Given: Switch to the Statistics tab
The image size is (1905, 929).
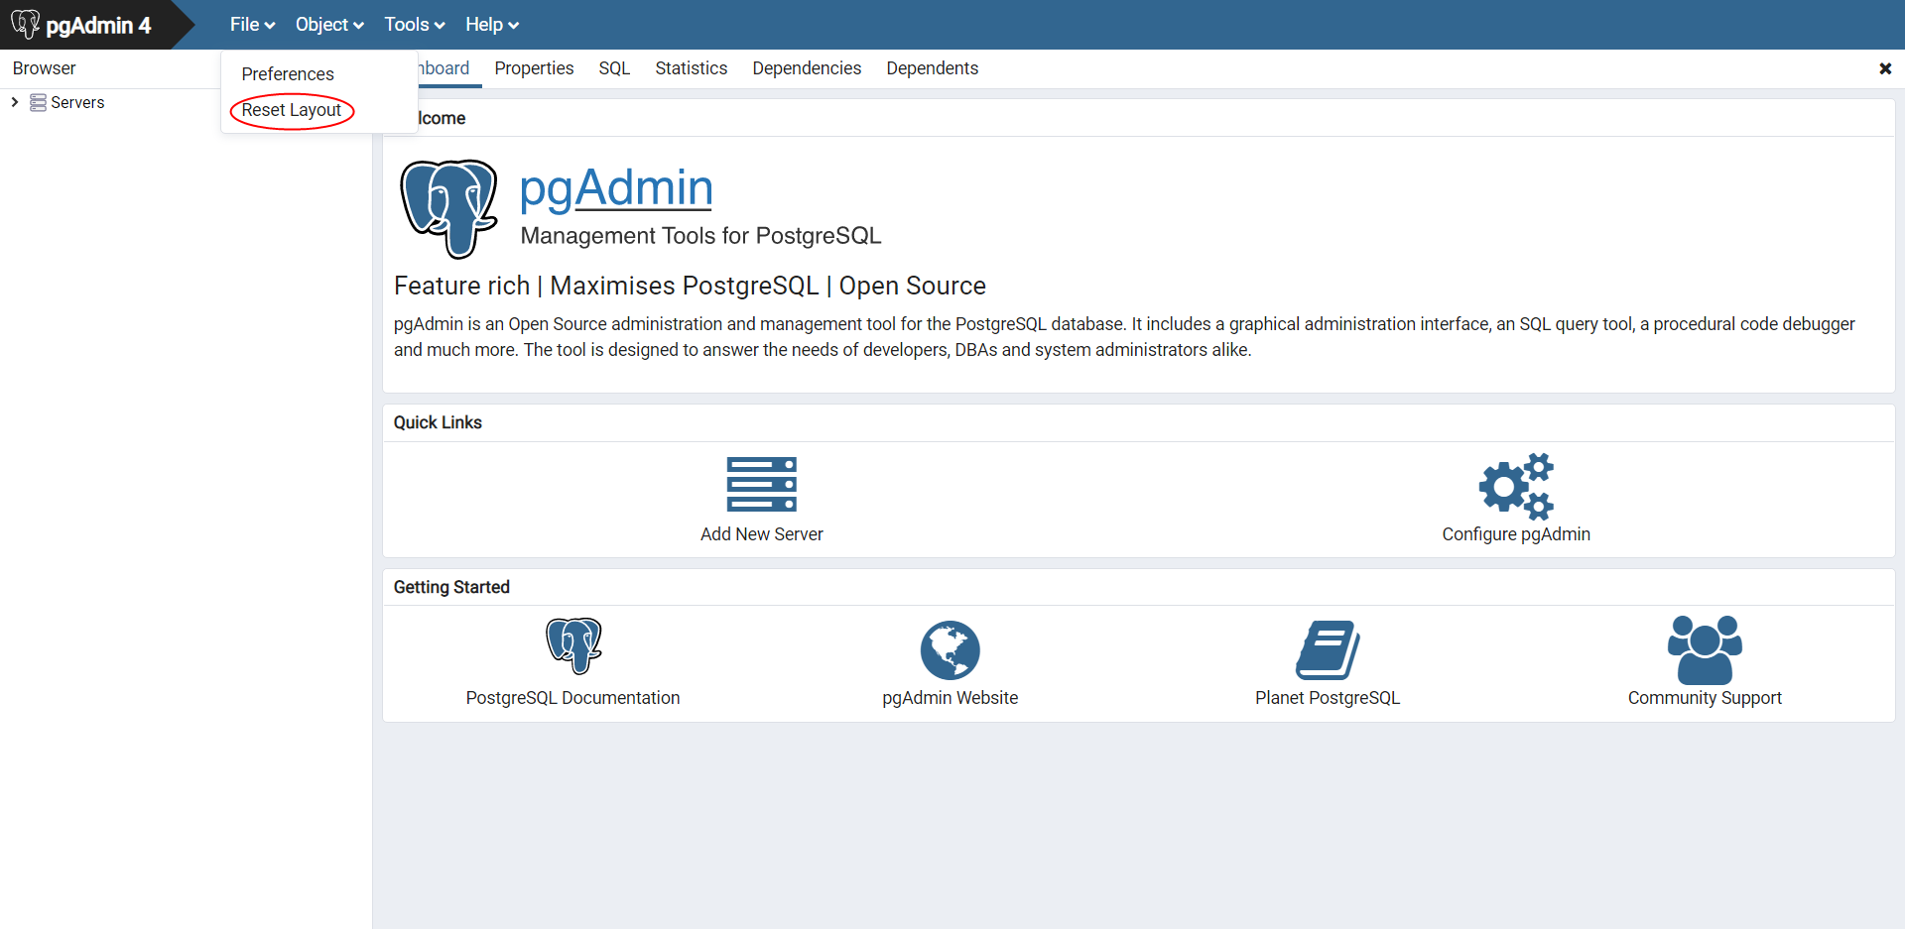Looking at the screenshot, I should [691, 68].
